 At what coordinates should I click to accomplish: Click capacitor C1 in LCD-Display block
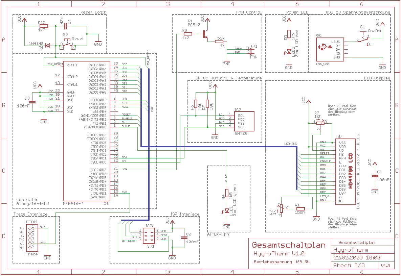[374, 176]
